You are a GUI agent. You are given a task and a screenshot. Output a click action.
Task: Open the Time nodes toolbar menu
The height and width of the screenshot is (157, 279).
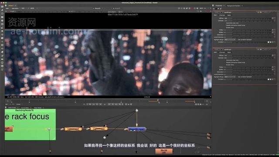(x=2, y=14)
